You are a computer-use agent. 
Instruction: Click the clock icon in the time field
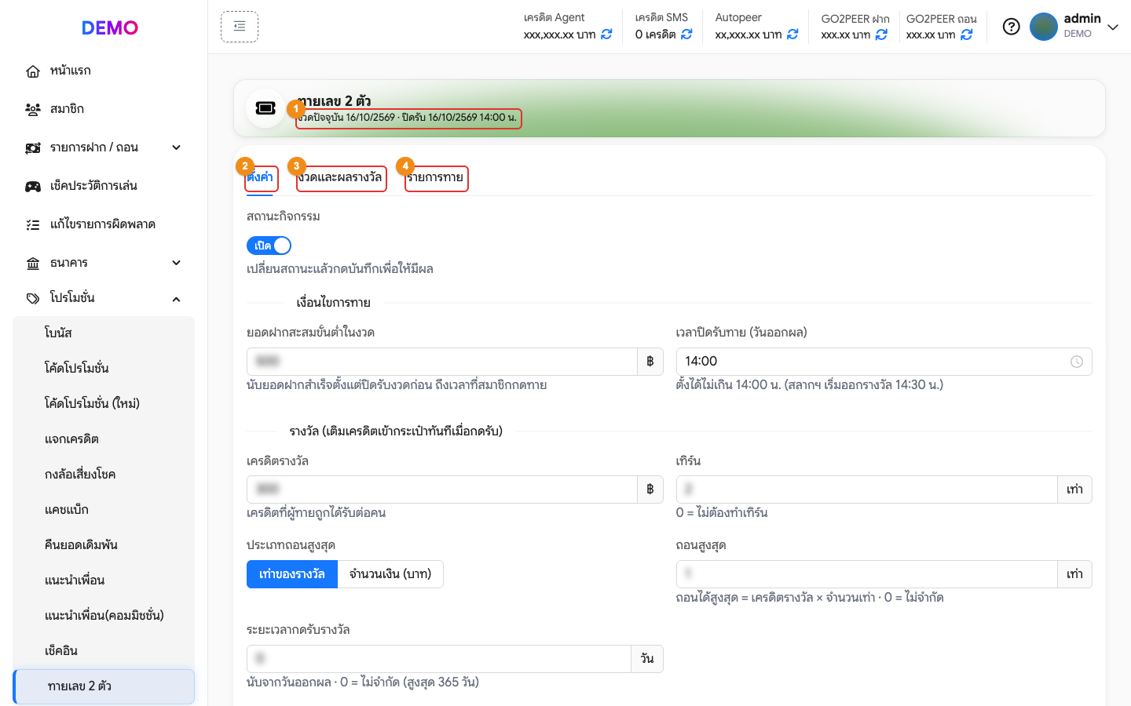coord(1077,362)
